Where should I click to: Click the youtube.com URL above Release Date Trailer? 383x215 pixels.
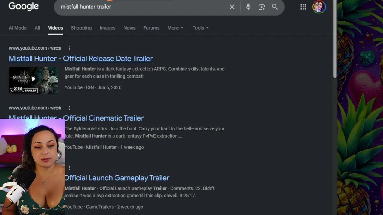(x=35, y=48)
